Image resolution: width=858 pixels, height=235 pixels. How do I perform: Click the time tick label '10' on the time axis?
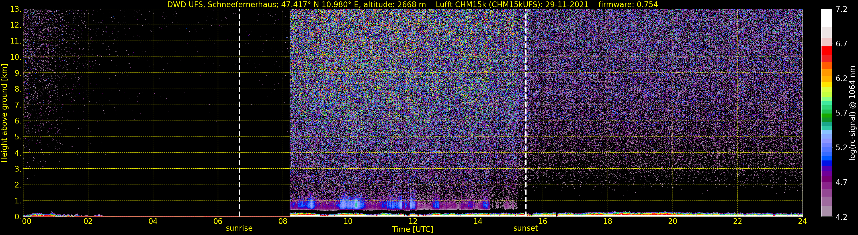(x=348, y=221)
